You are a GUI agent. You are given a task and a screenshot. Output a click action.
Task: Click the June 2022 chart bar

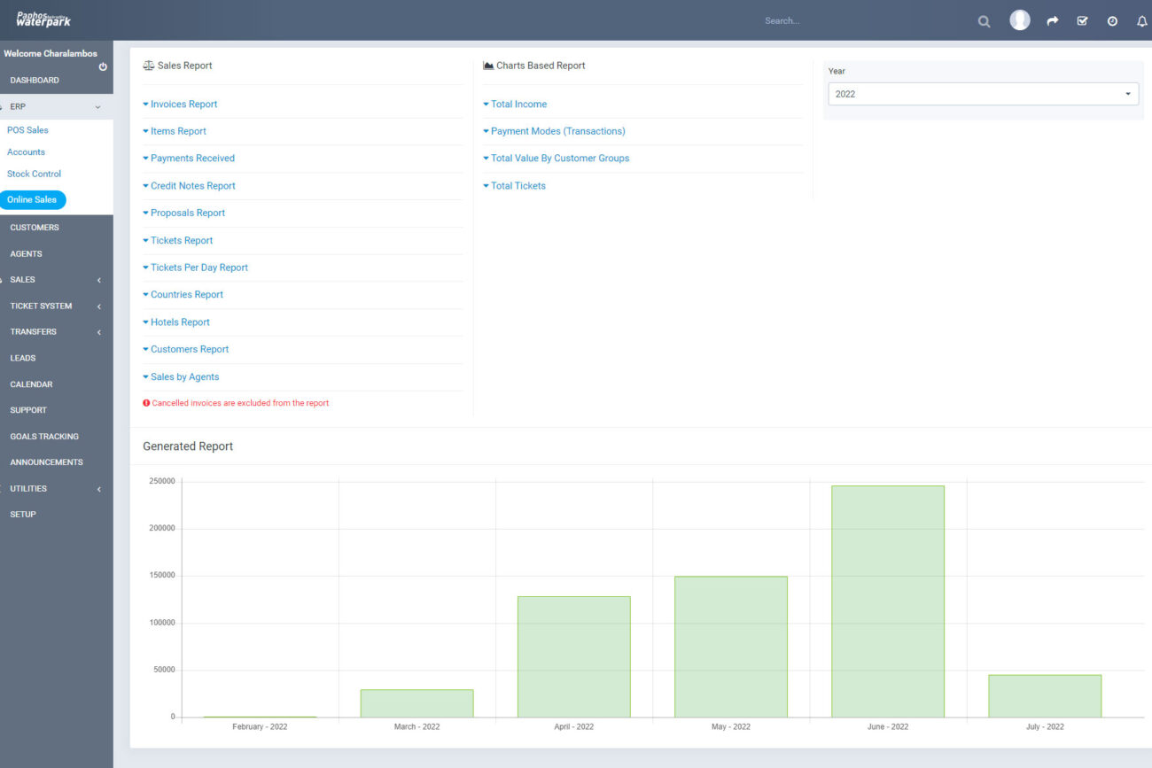(887, 601)
